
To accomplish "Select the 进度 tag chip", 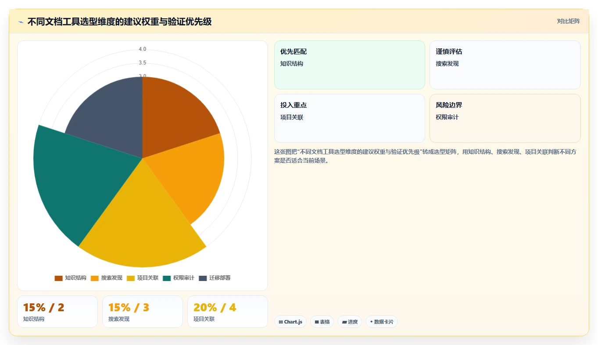I will tap(350, 322).
